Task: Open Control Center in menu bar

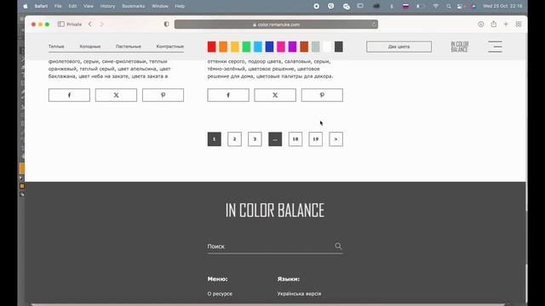Action: tap(460, 6)
